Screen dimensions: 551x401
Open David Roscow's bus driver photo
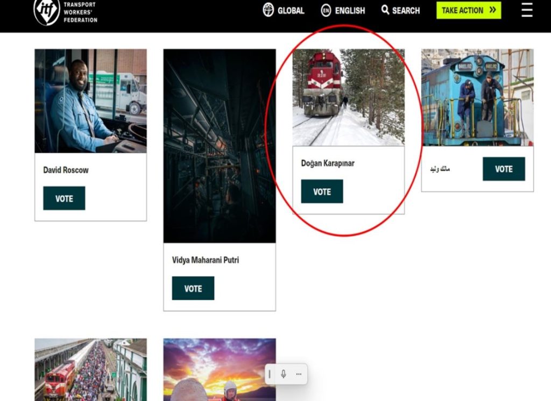pos(90,101)
